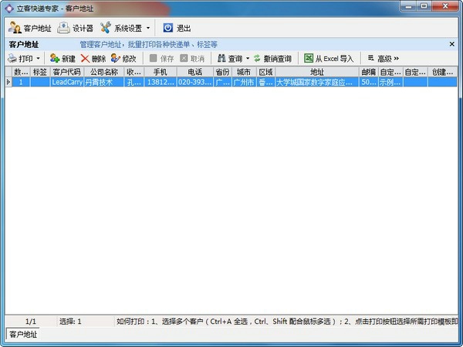This screenshot has width=463, height=347.
Task: Switch to the bottom 客户地址 tab
Action: (22, 334)
